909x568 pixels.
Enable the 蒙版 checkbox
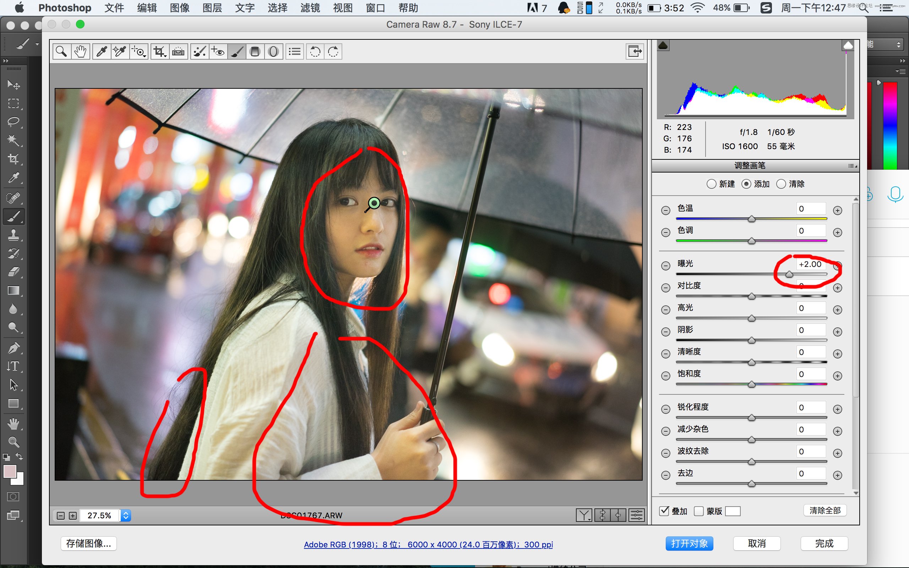(x=699, y=511)
